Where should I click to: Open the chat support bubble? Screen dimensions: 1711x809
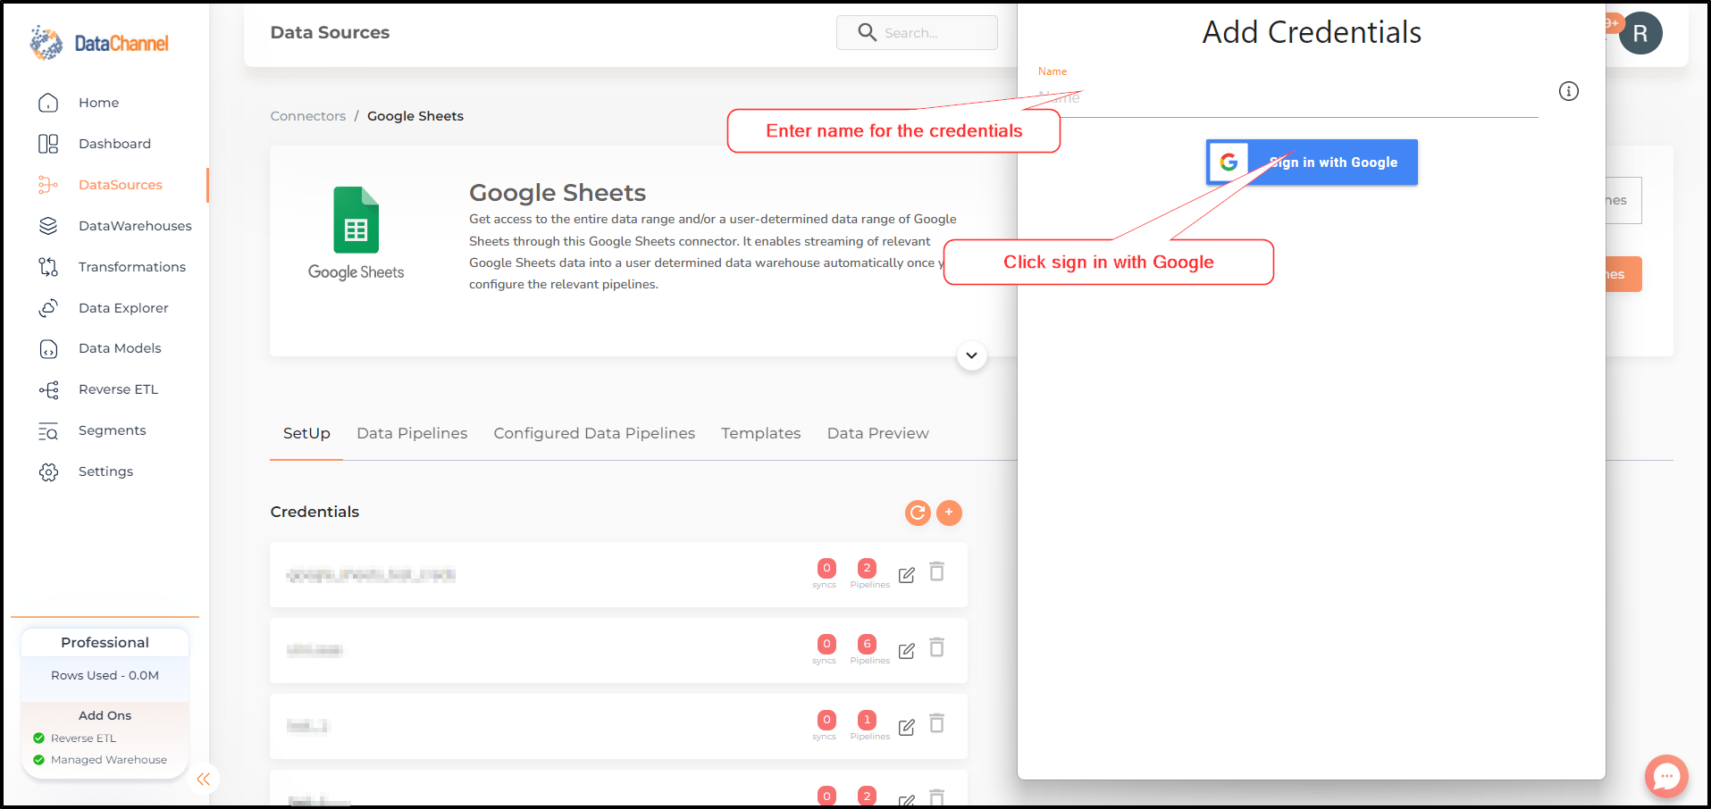1666,776
